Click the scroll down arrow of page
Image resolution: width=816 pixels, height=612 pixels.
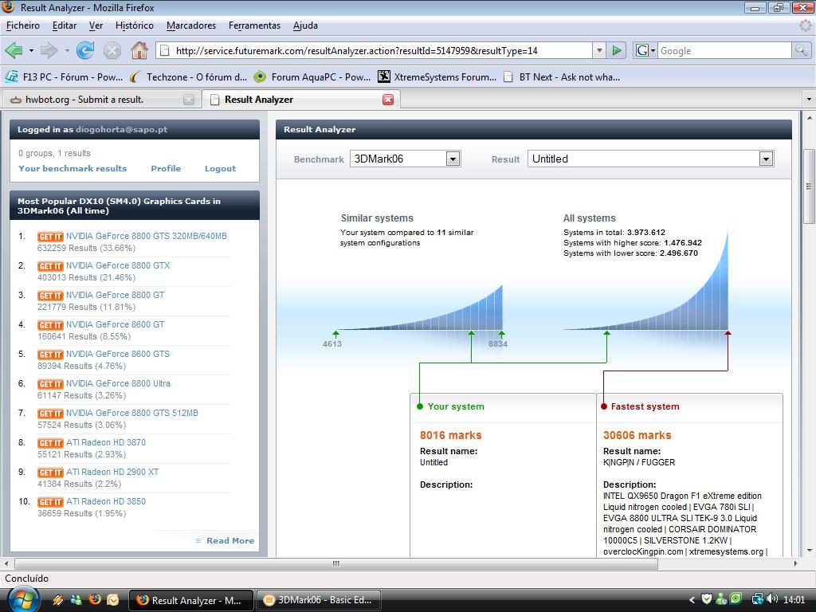(x=809, y=551)
